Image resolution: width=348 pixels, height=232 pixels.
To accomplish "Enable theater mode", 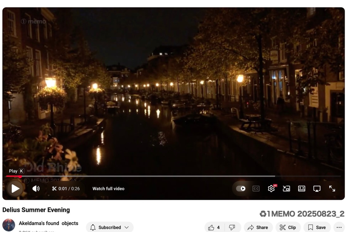I will pyautogui.click(x=301, y=189).
